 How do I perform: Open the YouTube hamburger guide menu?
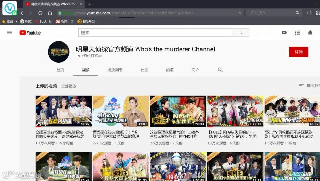9,33
